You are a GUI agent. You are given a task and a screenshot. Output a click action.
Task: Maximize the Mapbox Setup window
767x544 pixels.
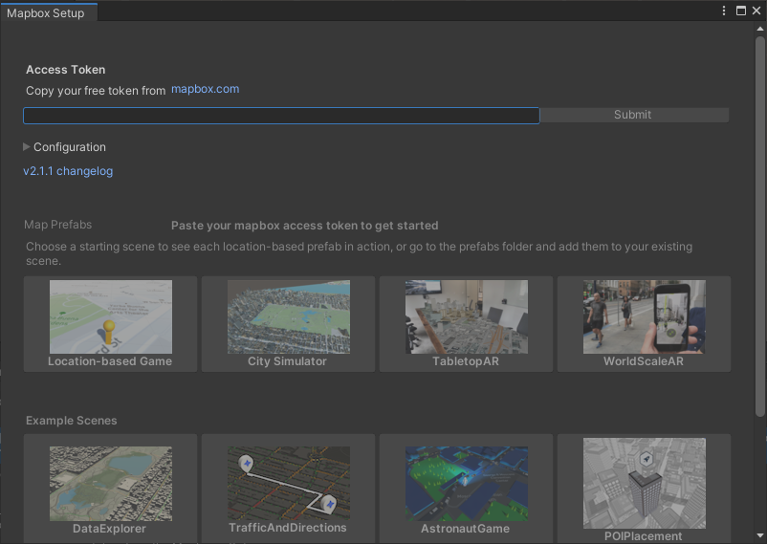click(741, 11)
